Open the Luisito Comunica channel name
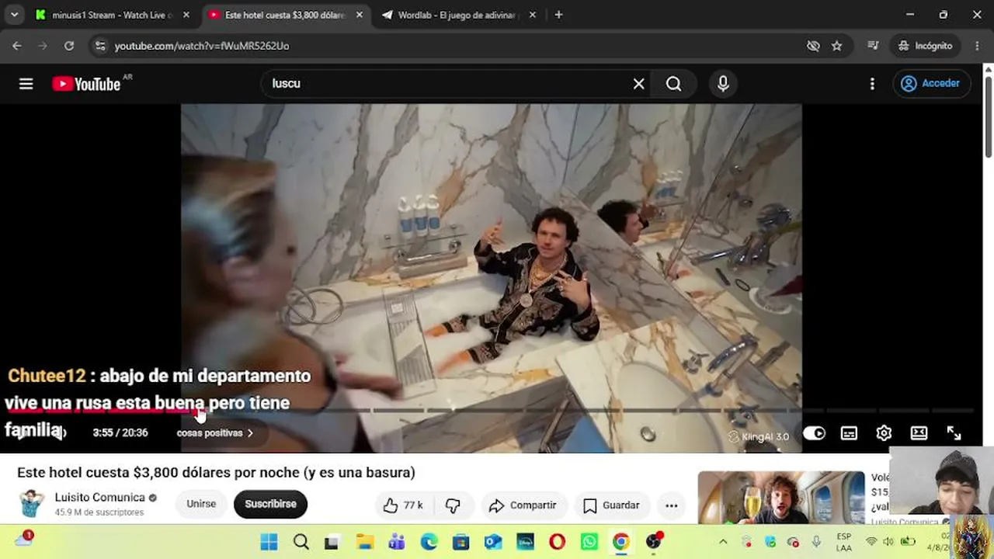The width and height of the screenshot is (994, 559). pyautogui.click(x=99, y=498)
